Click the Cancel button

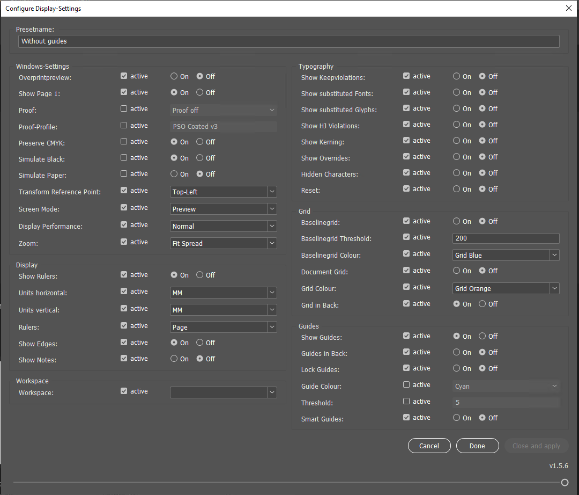[429, 446]
